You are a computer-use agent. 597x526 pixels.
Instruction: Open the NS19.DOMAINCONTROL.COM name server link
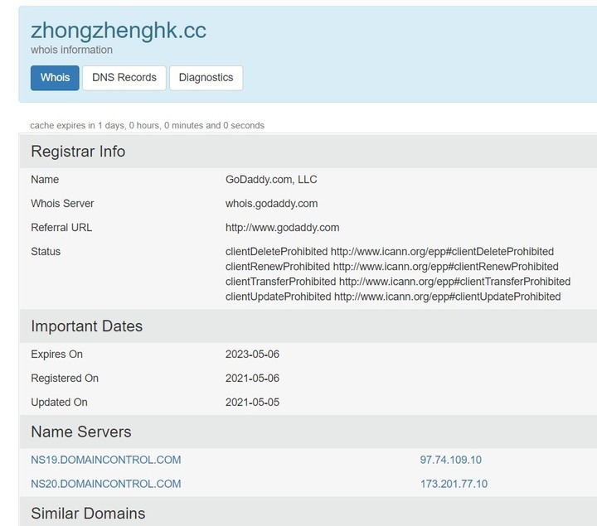[x=106, y=460]
